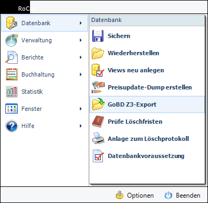Screen dimensions: 208x203
Task: Click the GoBD Z3-Export folder arrow icon
Action: 98,104
